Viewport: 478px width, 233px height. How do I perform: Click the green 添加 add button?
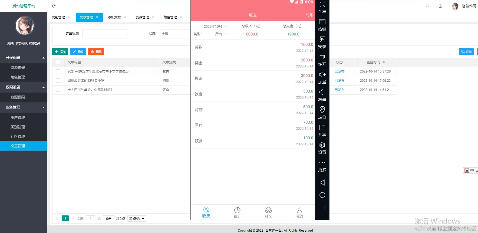click(x=60, y=52)
